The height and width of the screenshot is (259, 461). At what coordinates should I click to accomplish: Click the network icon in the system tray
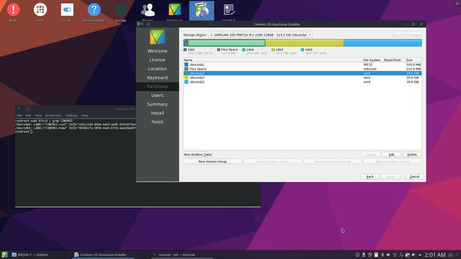point(395,255)
